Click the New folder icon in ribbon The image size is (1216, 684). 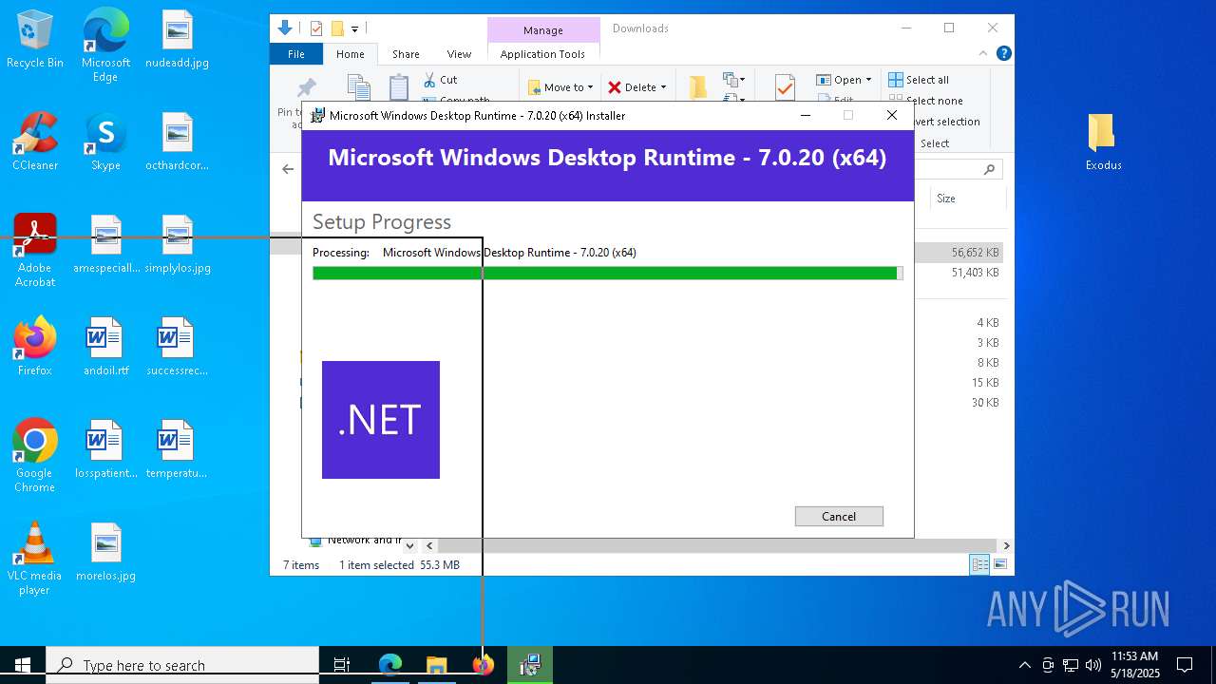tap(698, 87)
